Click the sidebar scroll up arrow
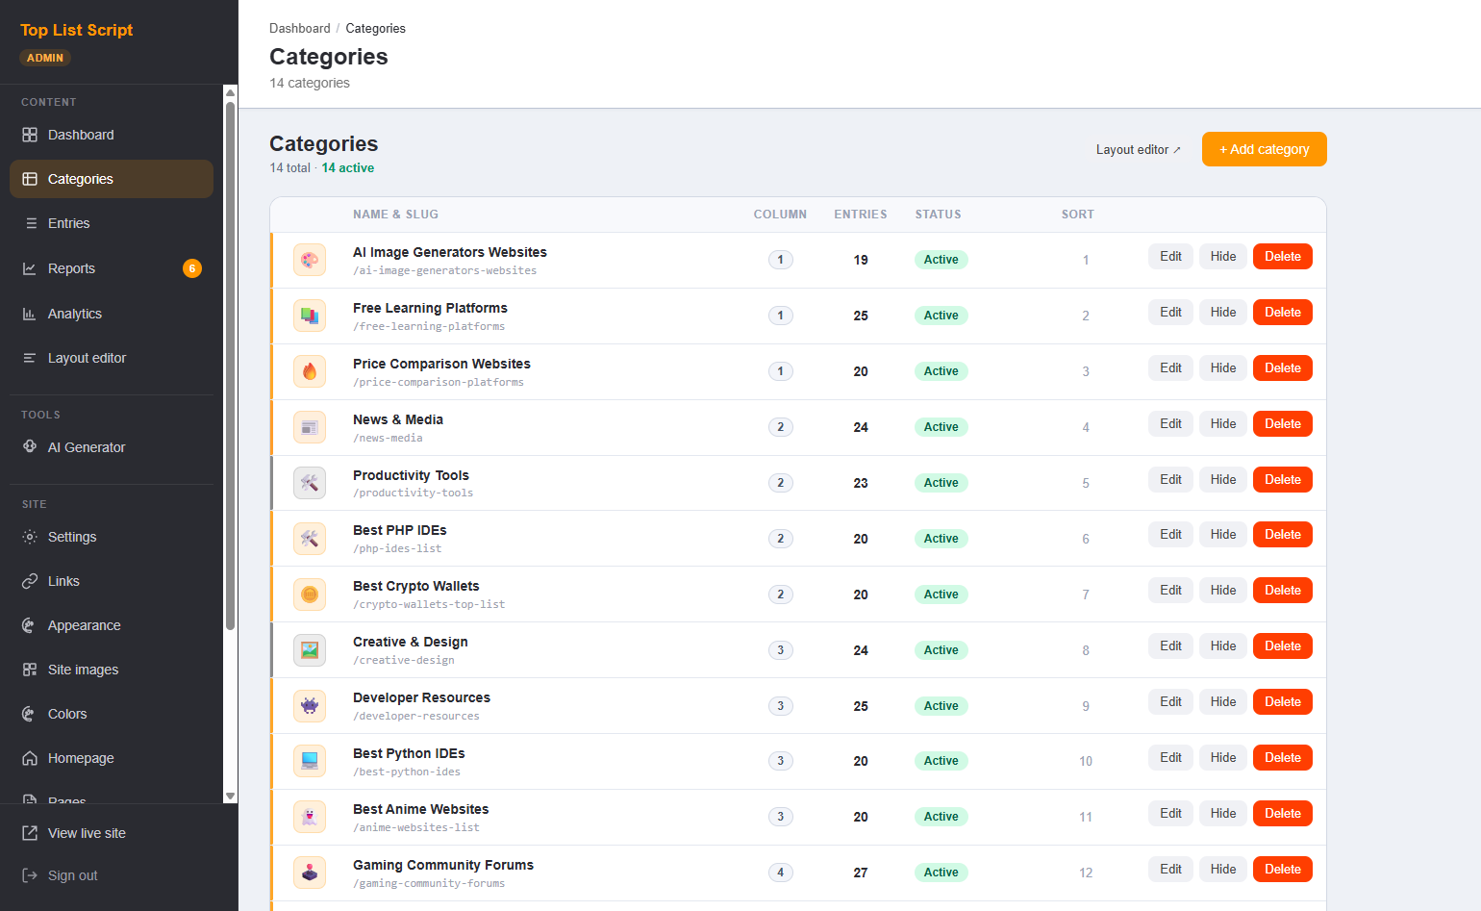Image resolution: width=1481 pixels, height=911 pixels. [x=230, y=92]
